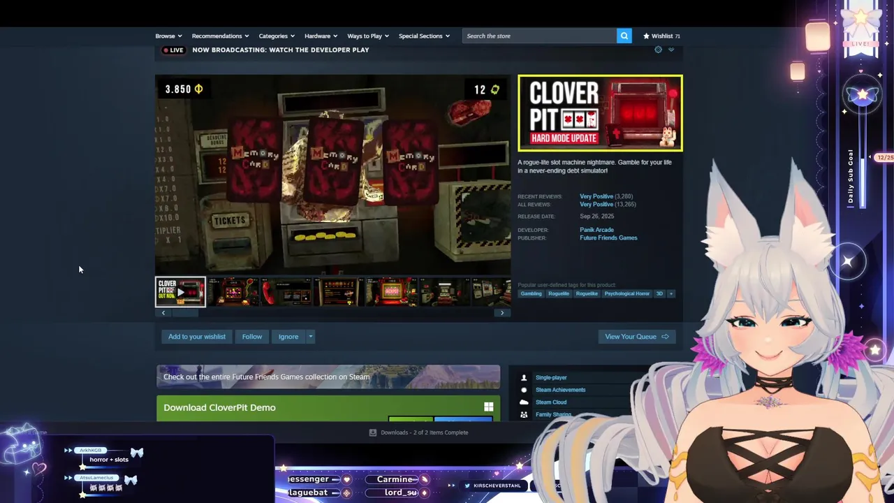Open the Browse dropdown menu

click(x=168, y=36)
